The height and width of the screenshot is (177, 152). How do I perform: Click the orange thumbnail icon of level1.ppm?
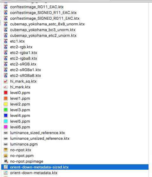point(6,98)
